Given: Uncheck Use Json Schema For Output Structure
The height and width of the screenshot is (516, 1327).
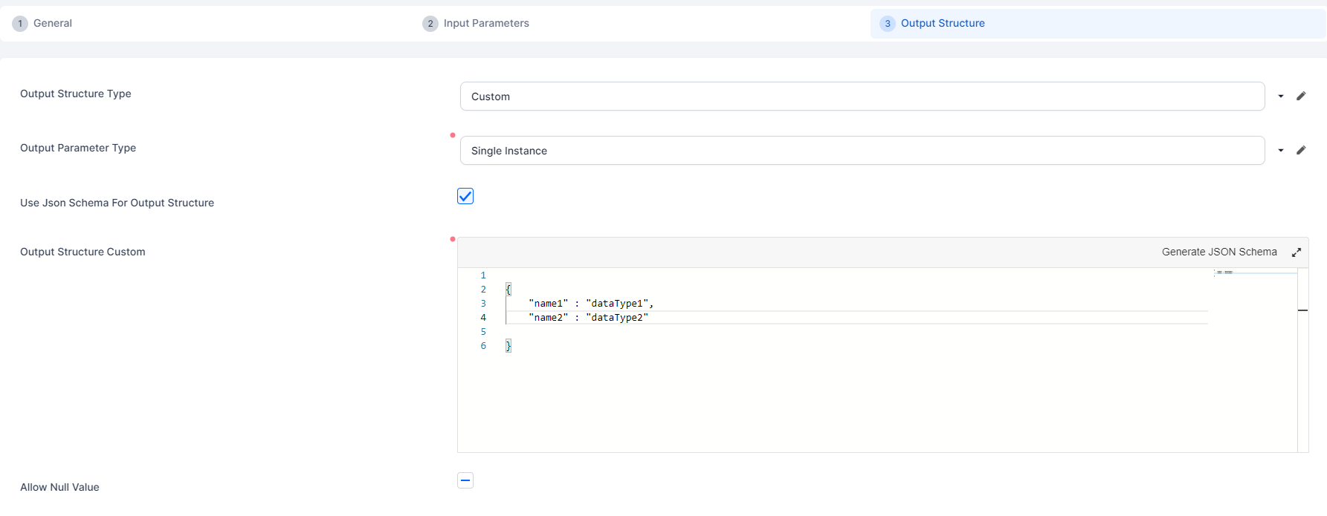Looking at the screenshot, I should (465, 196).
